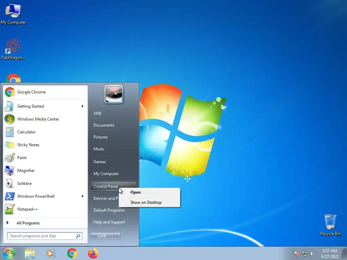The image size is (347, 260).
Task: Click the Recycle Bin desktop icon
Action: [x=330, y=225]
